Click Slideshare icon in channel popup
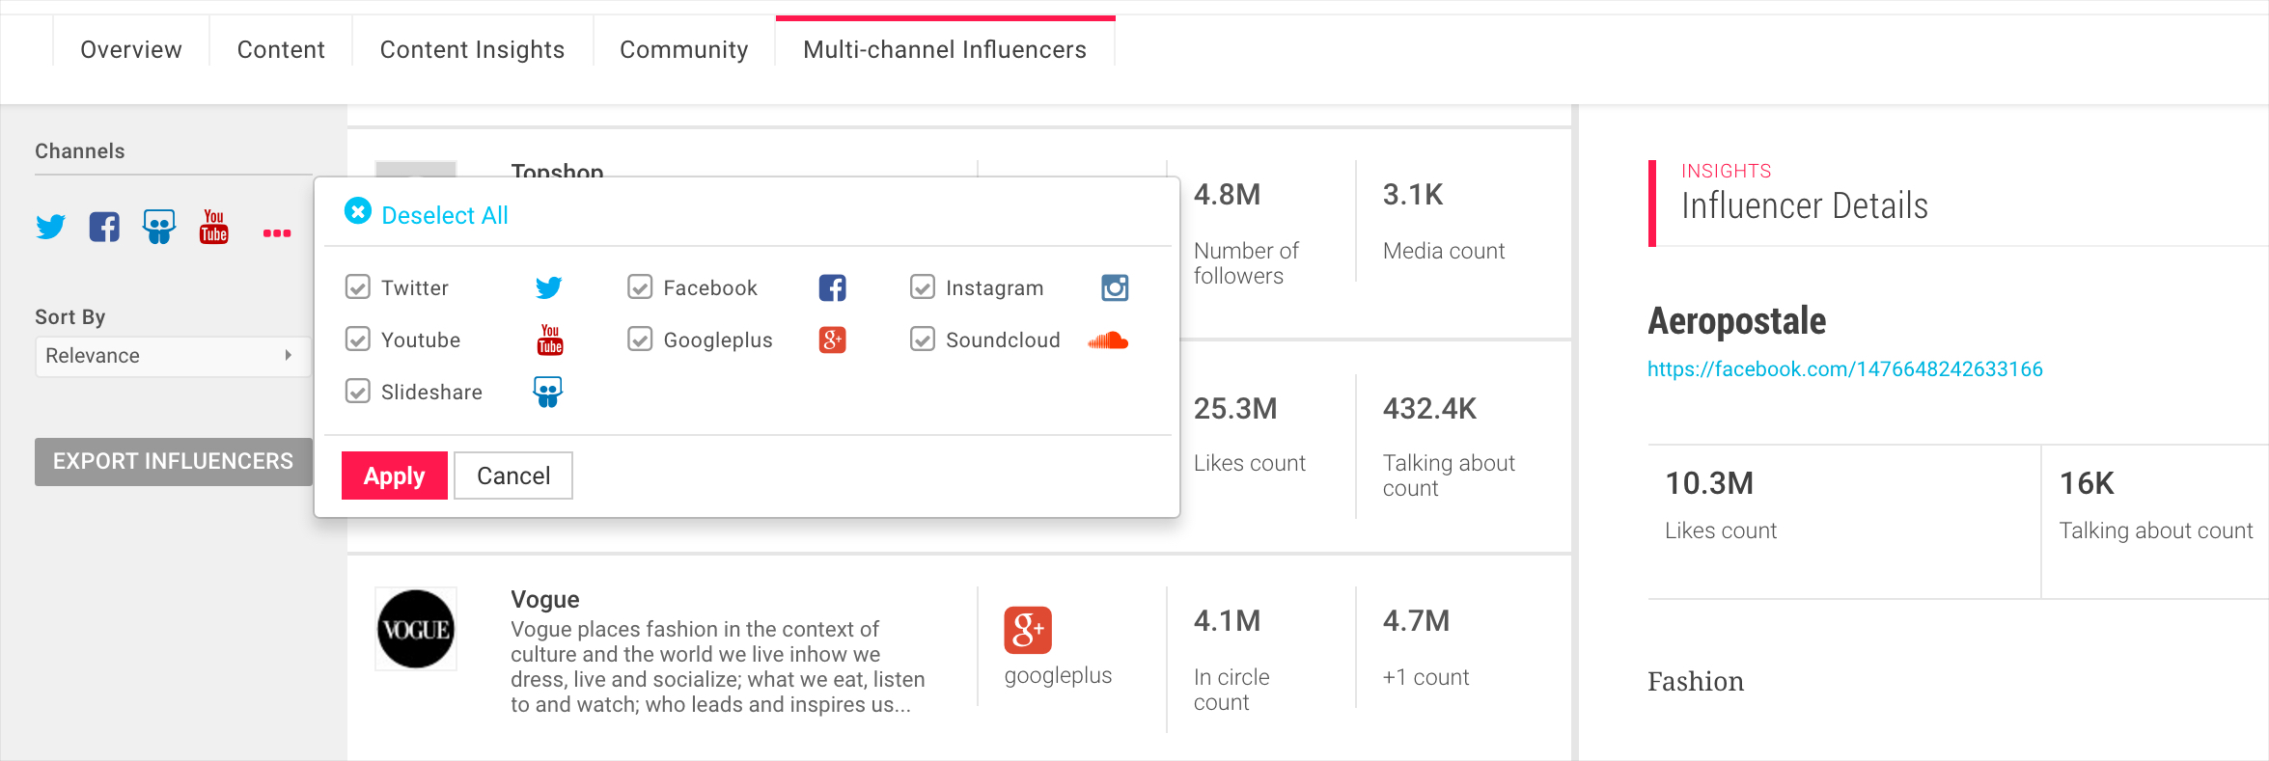 (x=548, y=392)
